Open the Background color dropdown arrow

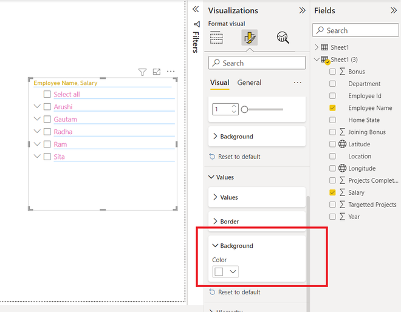pyautogui.click(x=233, y=271)
